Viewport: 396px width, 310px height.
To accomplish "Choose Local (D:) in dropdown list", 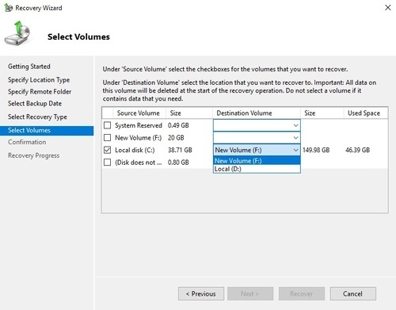I will 257,169.
